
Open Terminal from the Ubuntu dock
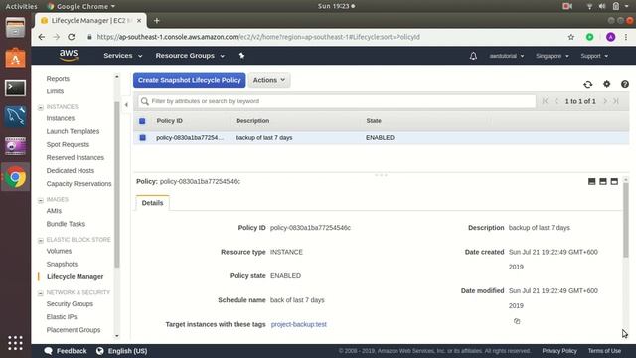coord(16,88)
